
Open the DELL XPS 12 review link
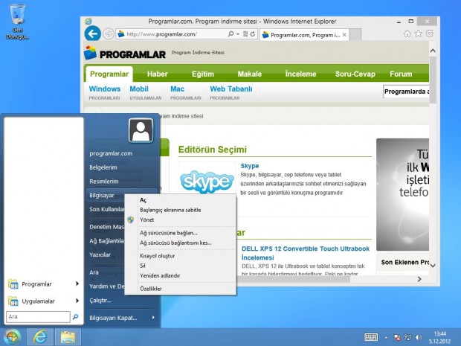pyautogui.click(x=305, y=253)
